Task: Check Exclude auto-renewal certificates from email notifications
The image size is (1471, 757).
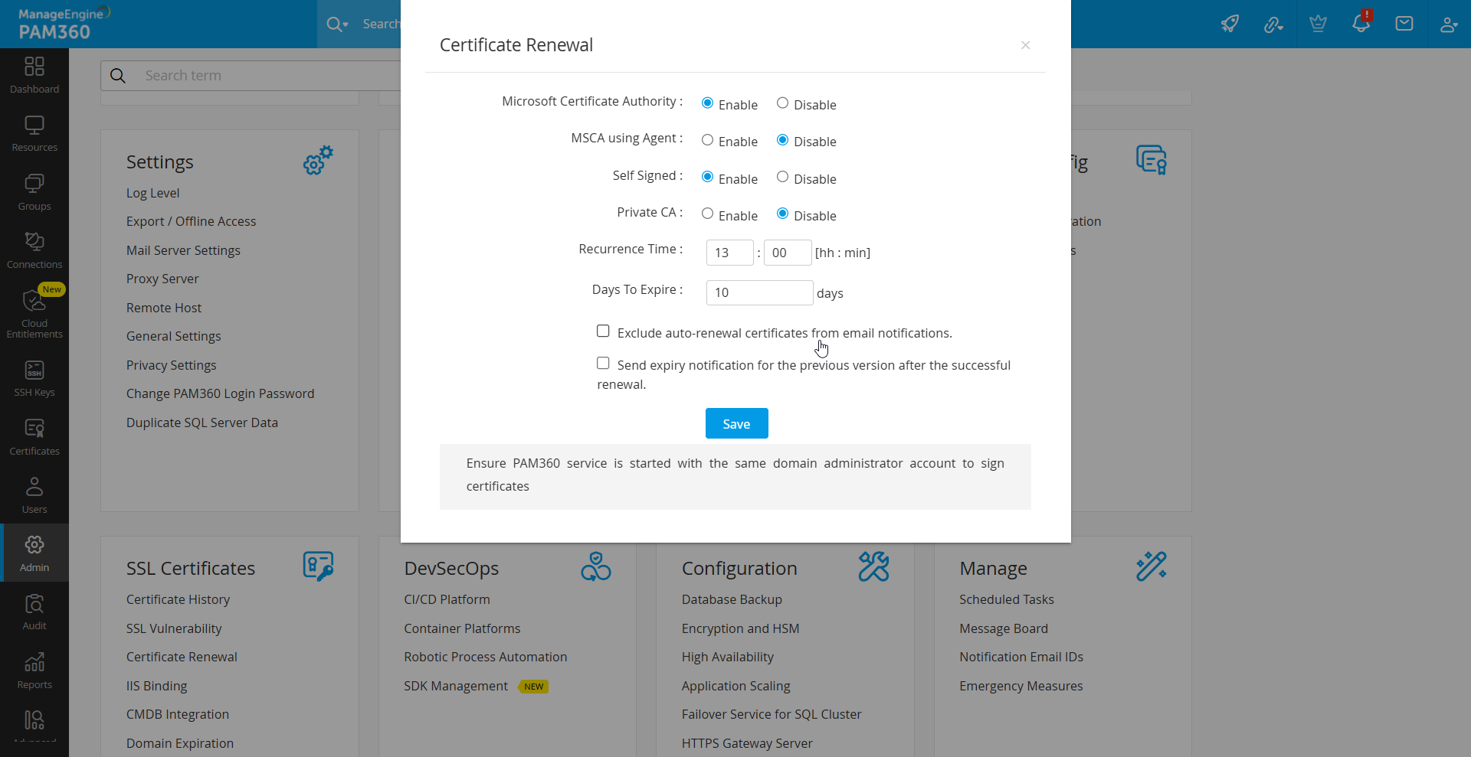Action: [x=604, y=331]
